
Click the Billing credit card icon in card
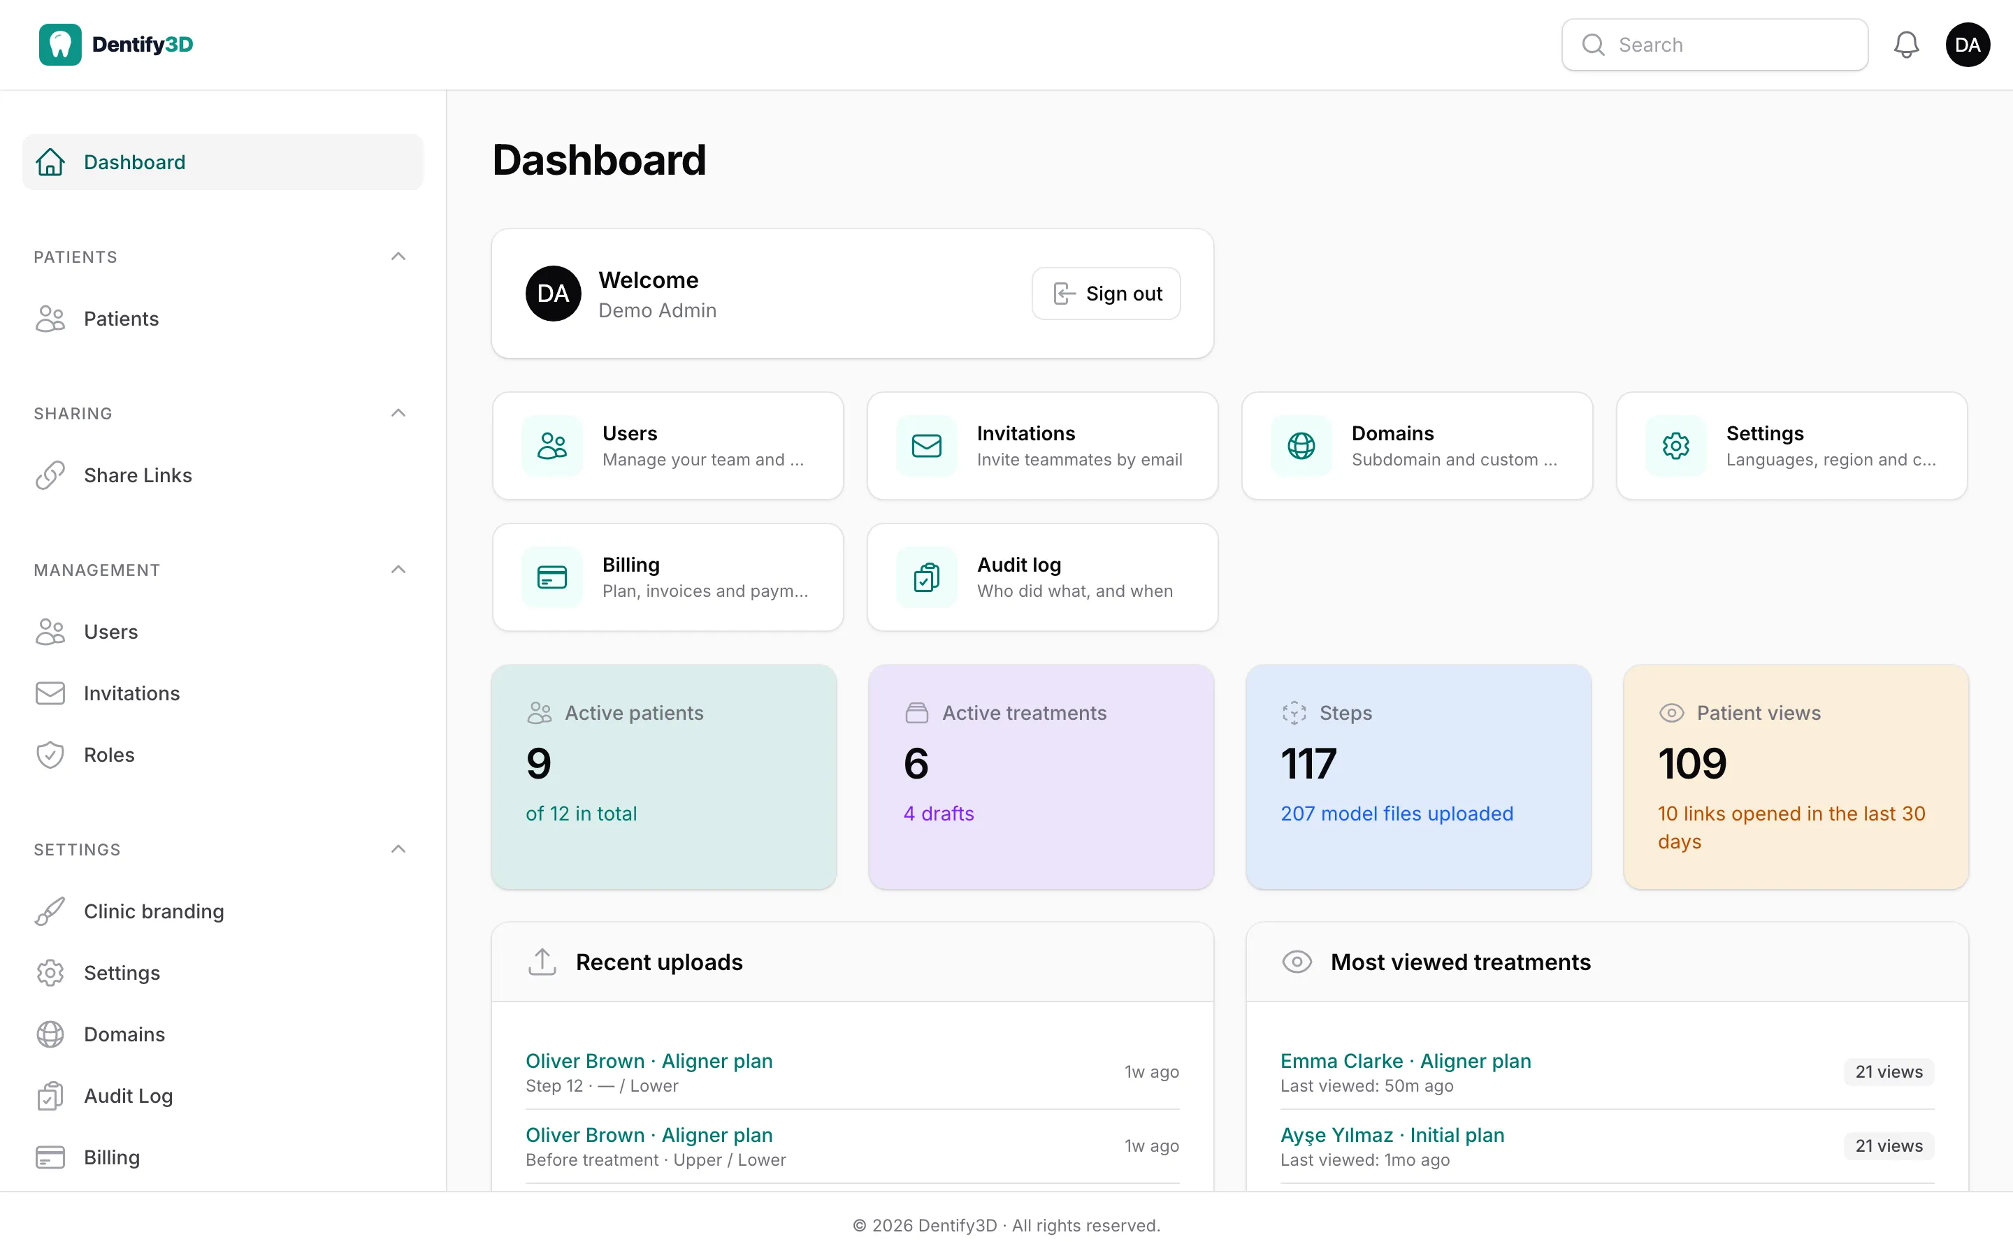[552, 577]
